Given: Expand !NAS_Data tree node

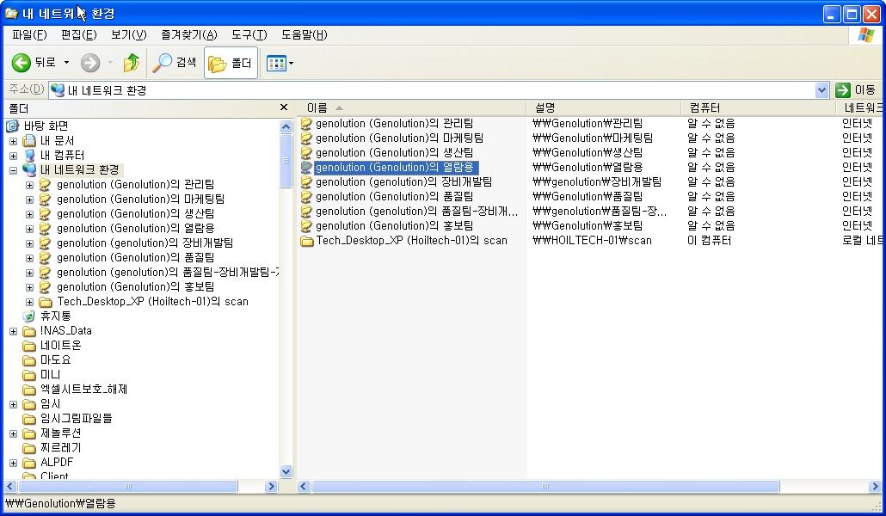Looking at the screenshot, I should pyautogui.click(x=14, y=331).
